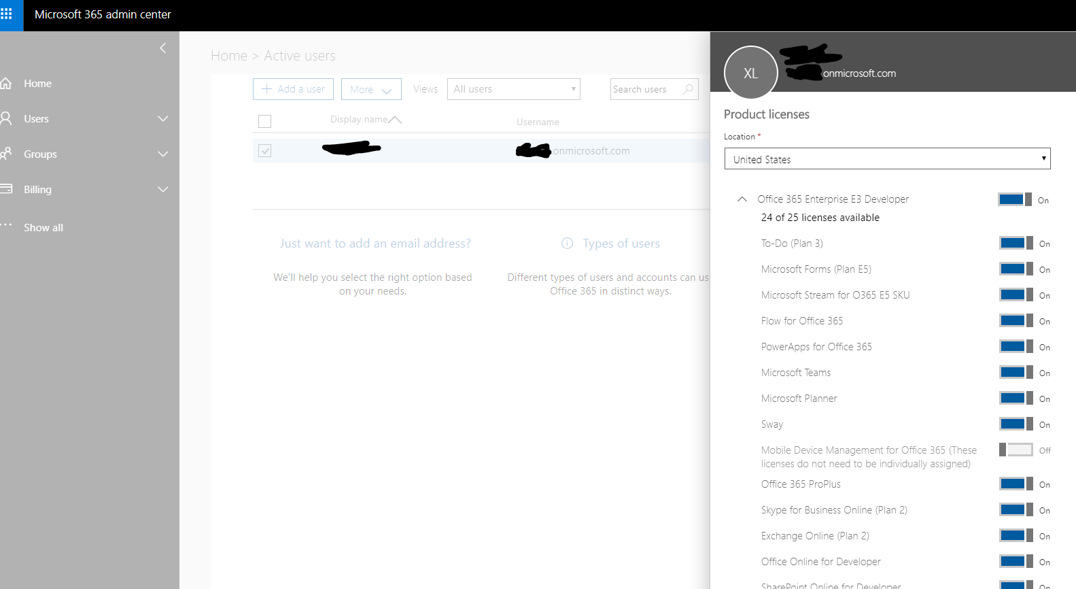This screenshot has height=589, width=1076.
Task: Click '24 of 25 licenses available' text
Action: (x=820, y=218)
